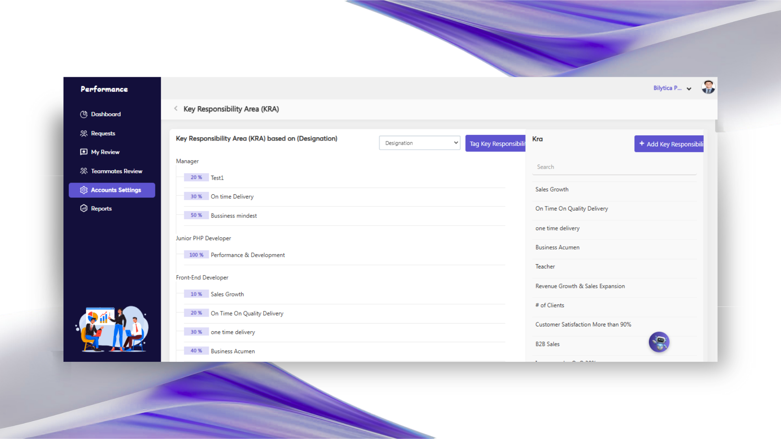Click the Teammates Review people icon

coord(84,171)
